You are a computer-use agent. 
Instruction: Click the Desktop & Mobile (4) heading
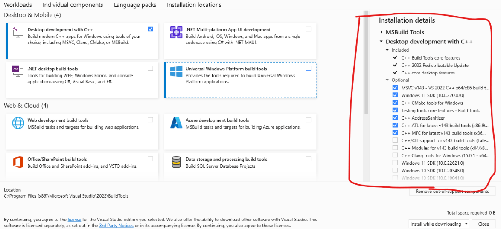32,15
